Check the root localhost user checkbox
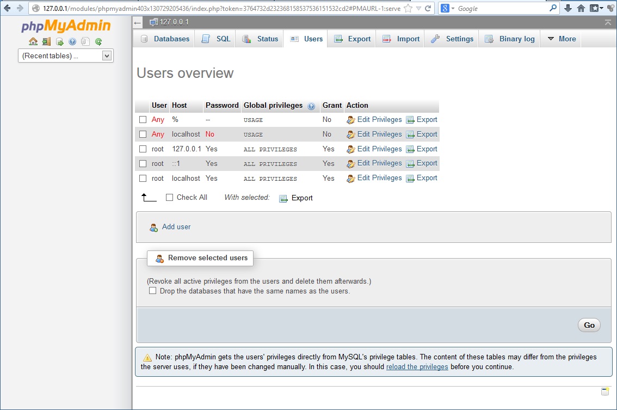The width and height of the screenshot is (617, 410). pyautogui.click(x=143, y=179)
